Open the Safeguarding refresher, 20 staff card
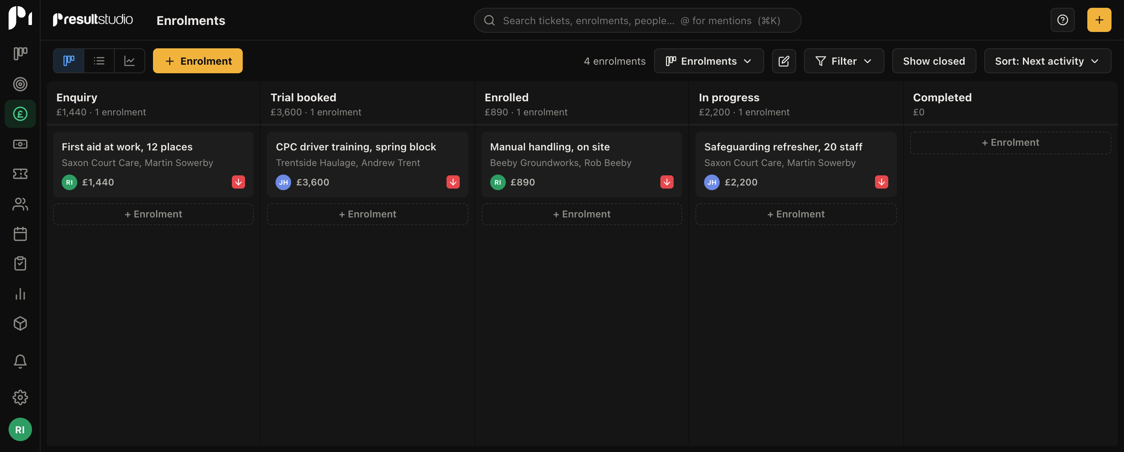This screenshot has width=1124, height=452. pos(796,164)
